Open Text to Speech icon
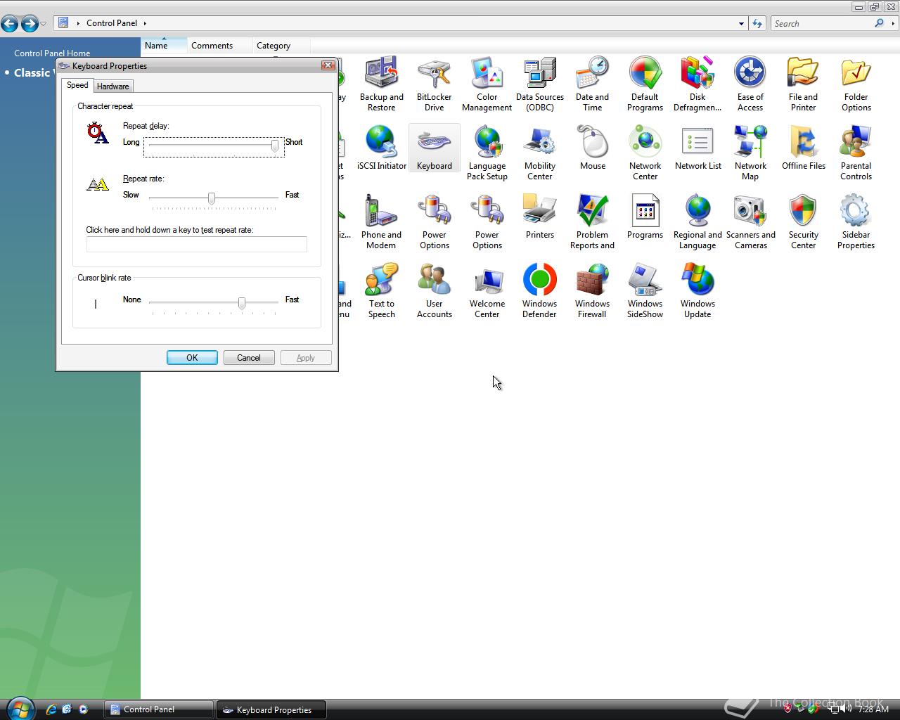Image resolution: width=900 pixels, height=720 pixels. [x=381, y=291]
